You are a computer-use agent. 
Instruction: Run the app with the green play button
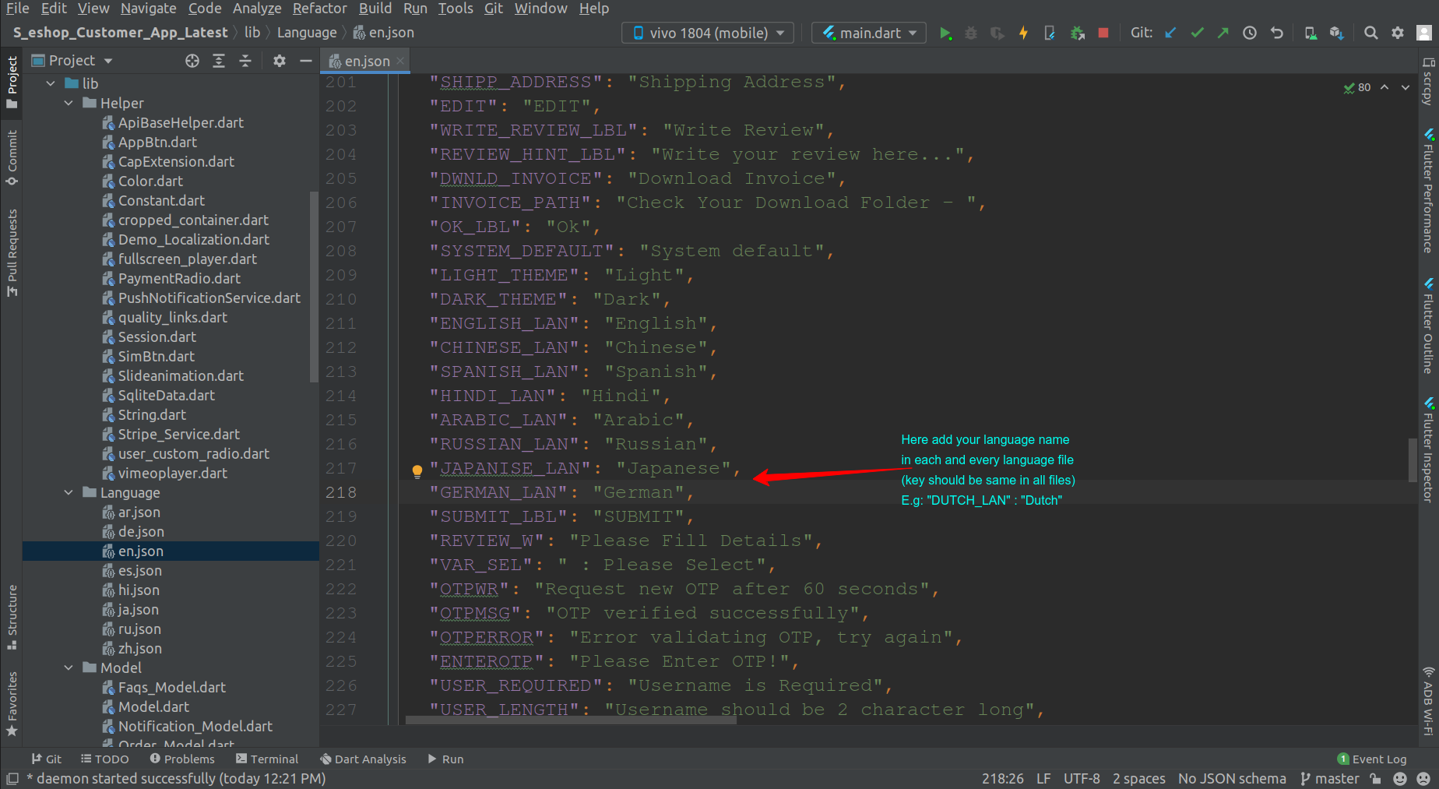[x=945, y=33]
